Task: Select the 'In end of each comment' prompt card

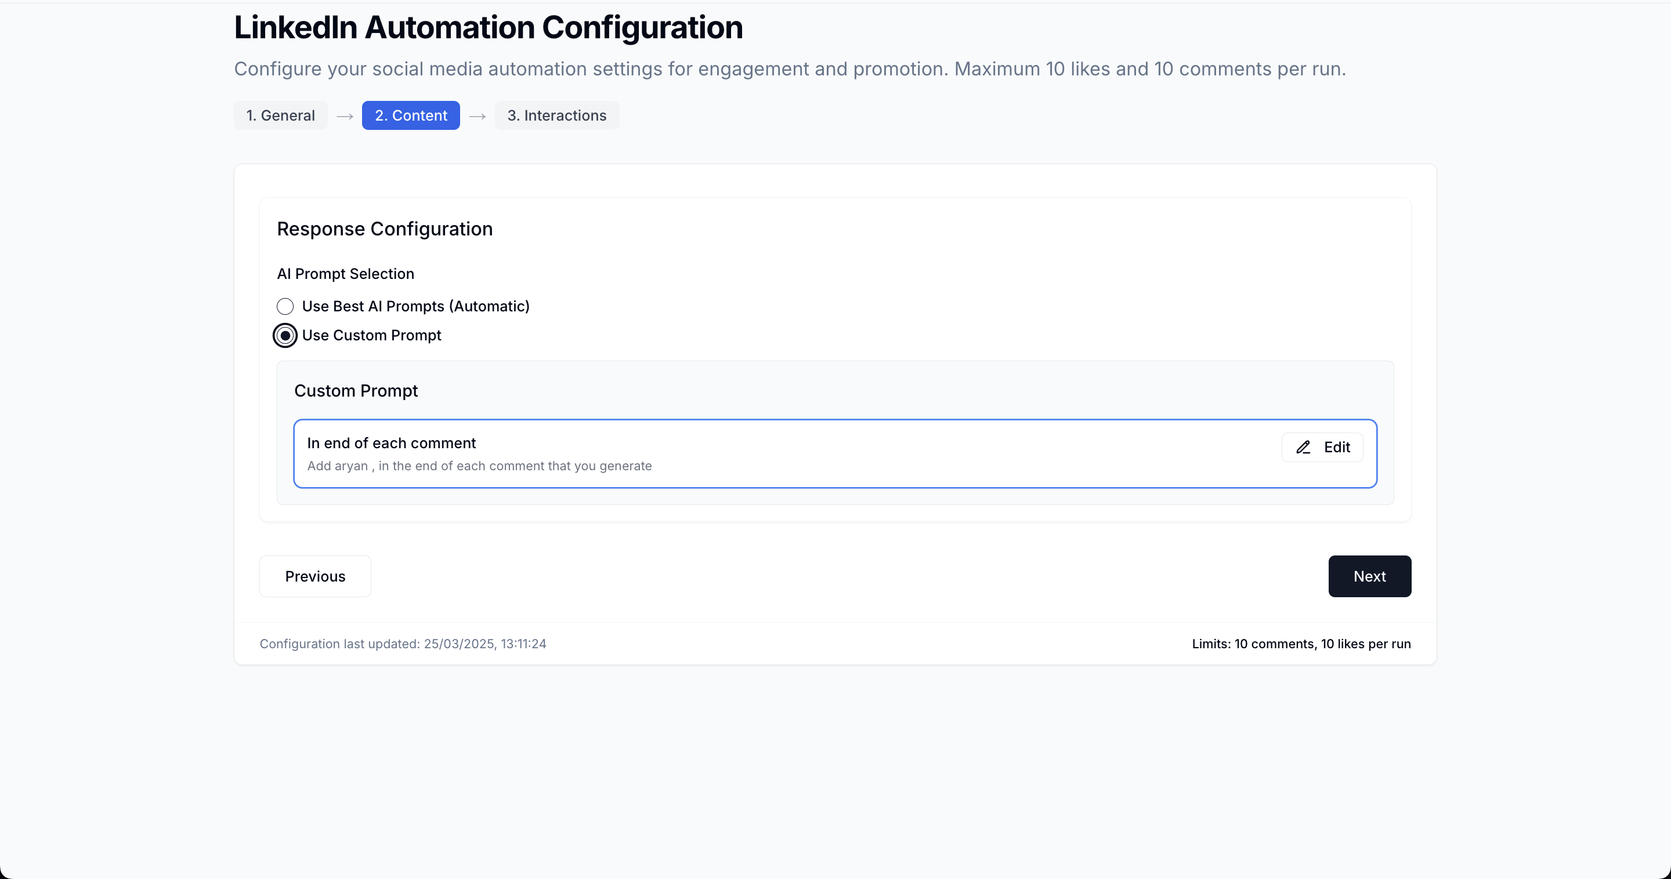Action: click(835, 454)
